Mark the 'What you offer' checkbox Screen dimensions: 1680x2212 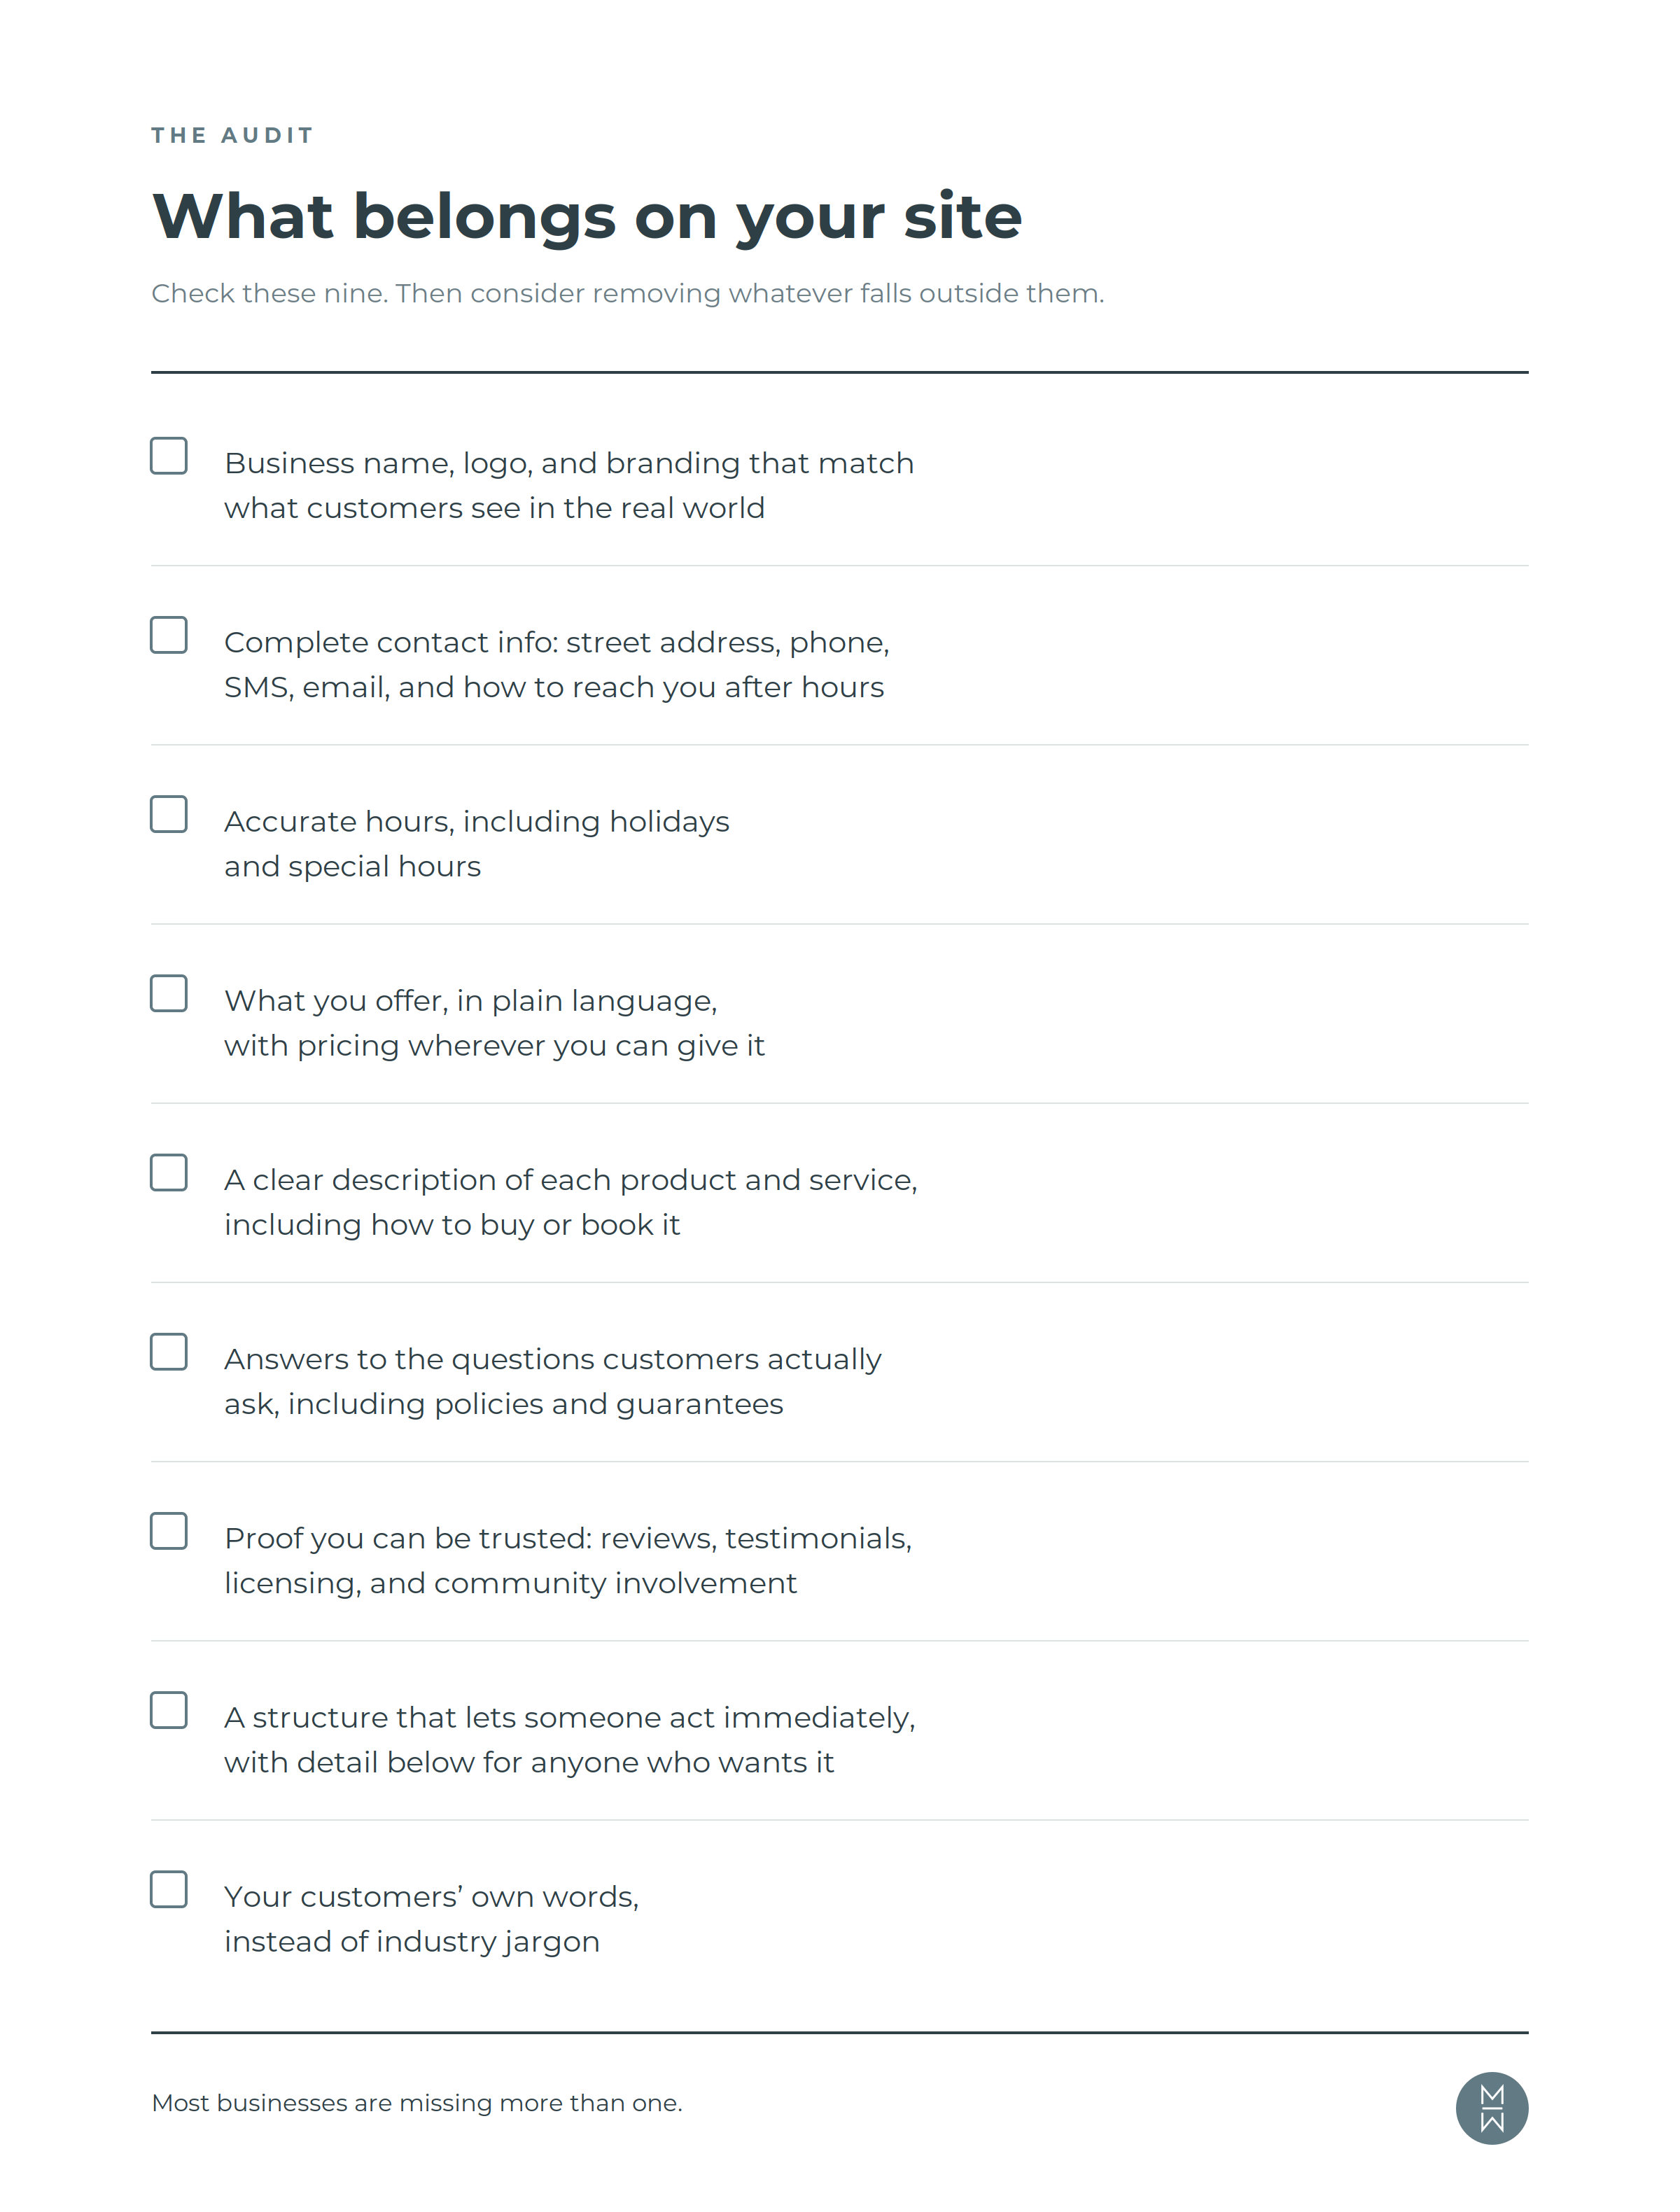[169, 993]
